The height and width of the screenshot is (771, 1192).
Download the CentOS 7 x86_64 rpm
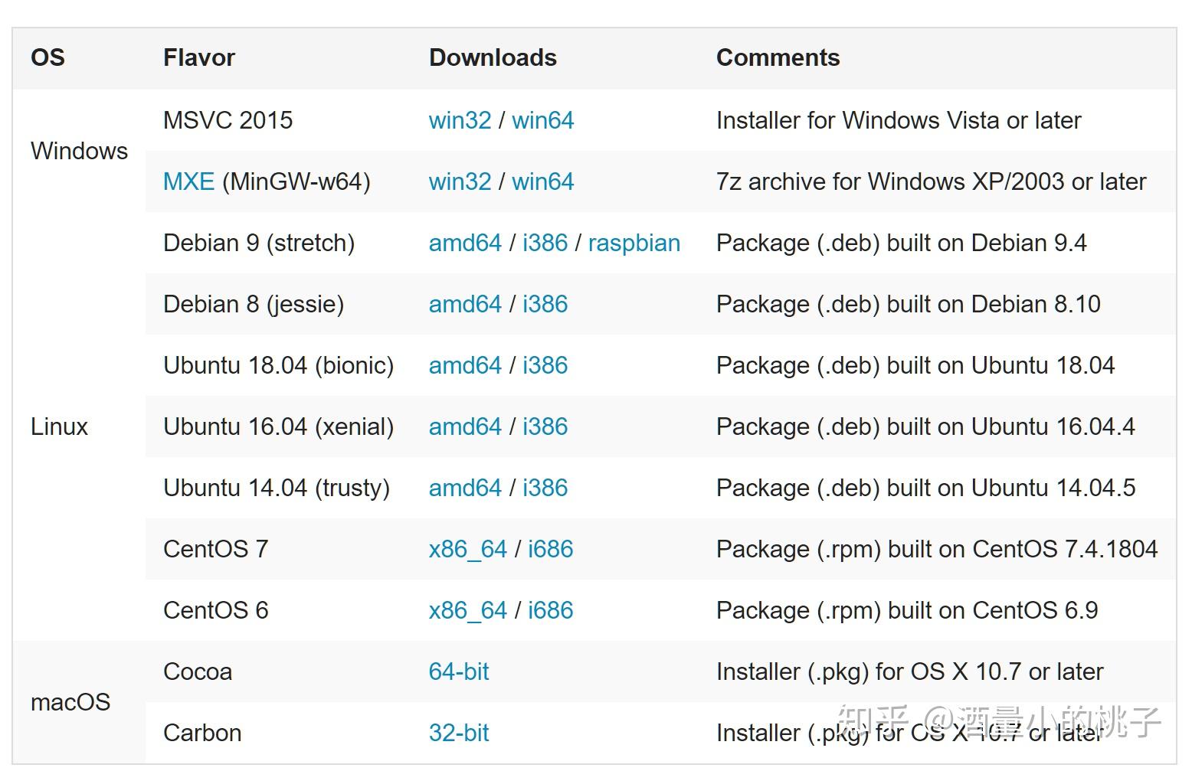(468, 550)
